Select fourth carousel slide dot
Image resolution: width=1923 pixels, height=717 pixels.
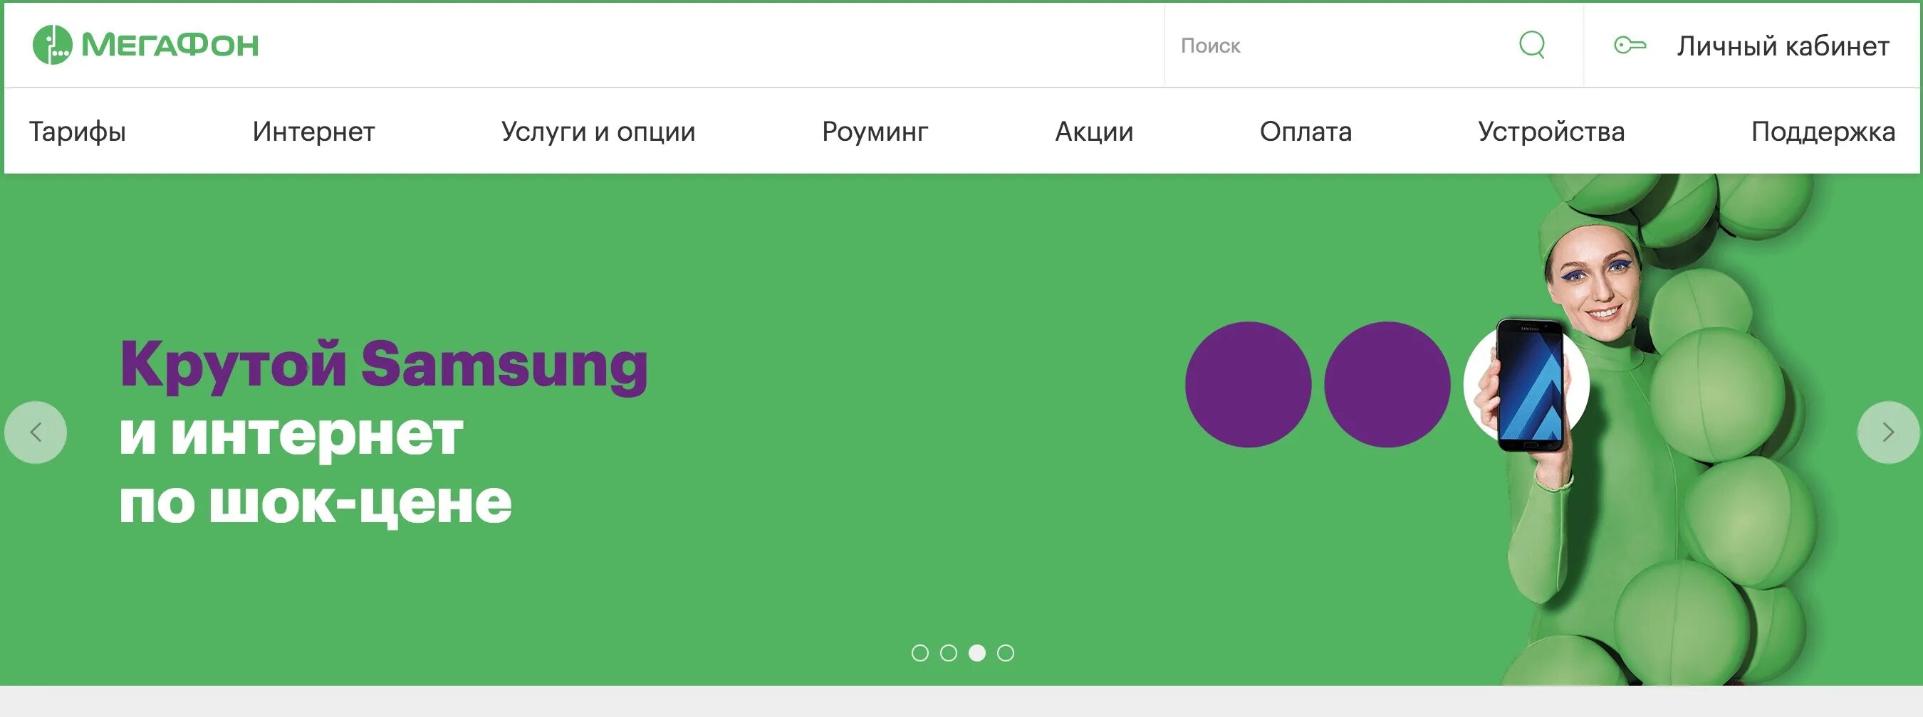[1006, 653]
